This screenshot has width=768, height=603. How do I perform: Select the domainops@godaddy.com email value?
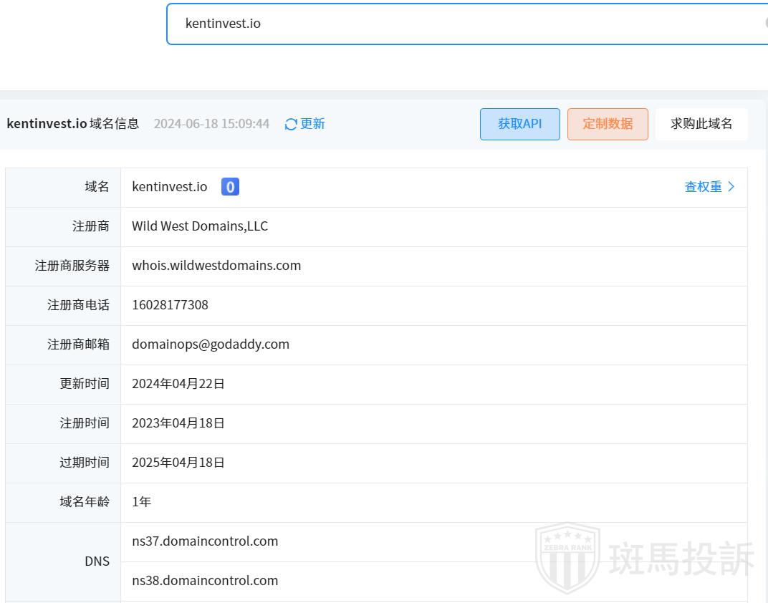coord(211,344)
